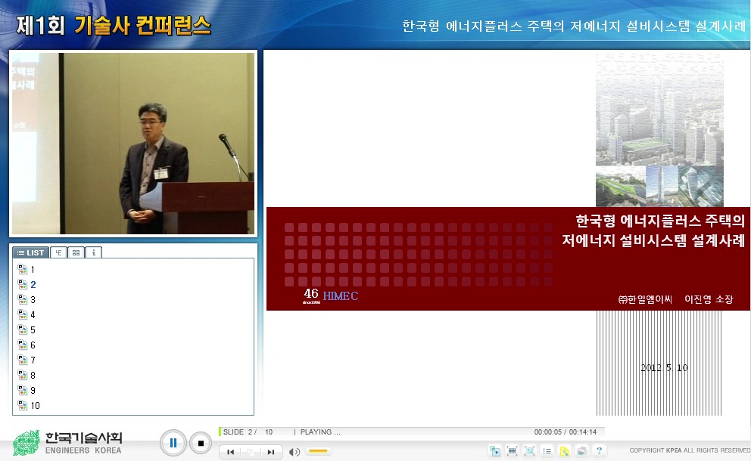Click the printer icon in bottom toolbar
This screenshot has height=461, width=751.
click(x=581, y=451)
